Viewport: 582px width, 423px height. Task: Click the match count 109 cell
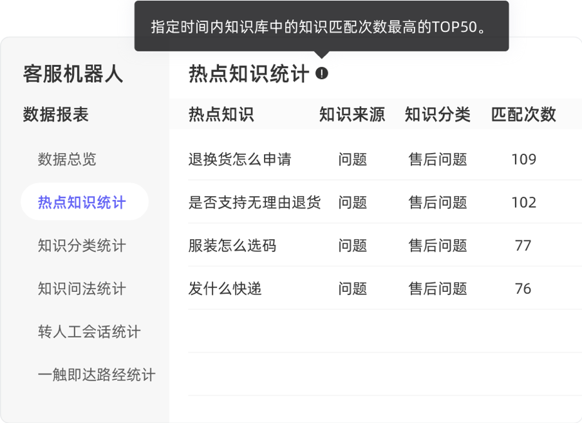coord(523,159)
